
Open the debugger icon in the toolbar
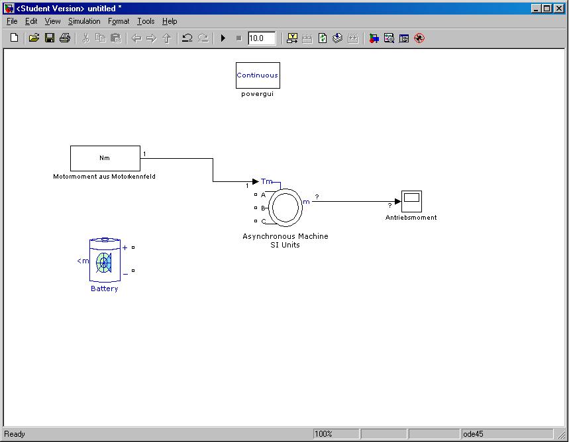pos(419,38)
